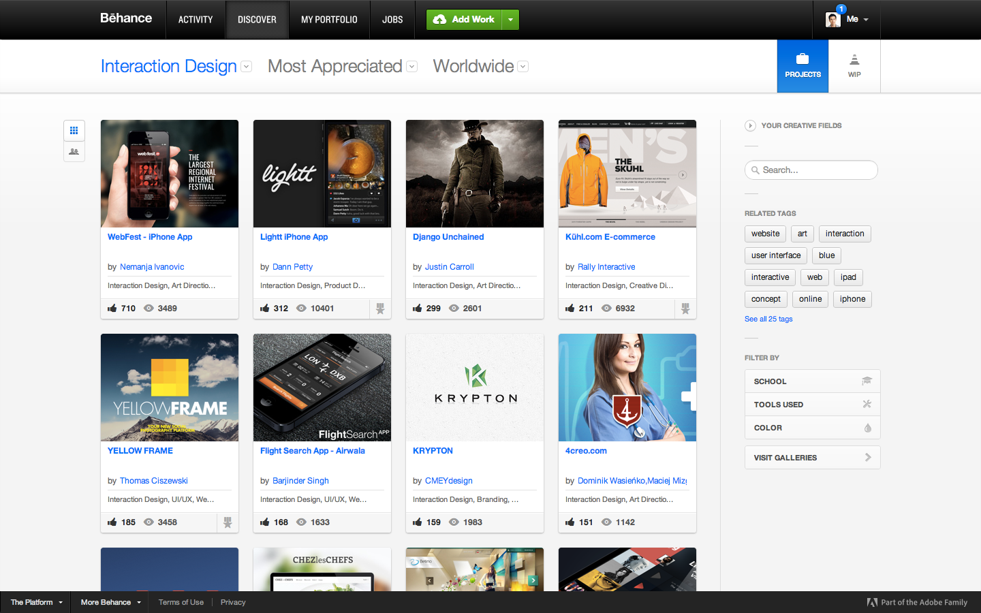This screenshot has width=981, height=613.
Task: Click featured ribbon icon on YELLOW FRAME card
Action: point(228,522)
